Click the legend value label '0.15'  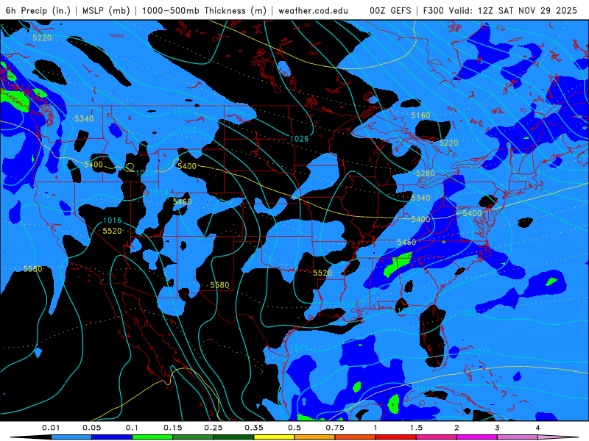click(173, 428)
